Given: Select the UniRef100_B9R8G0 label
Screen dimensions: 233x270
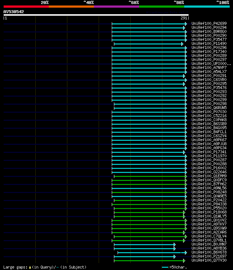Looking at the screenshot, I should 209,31.
